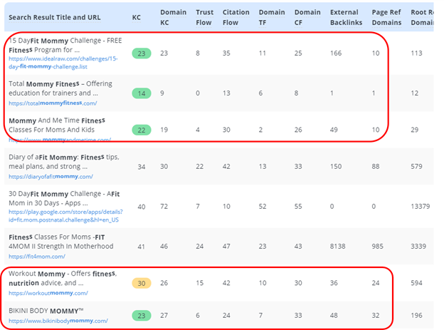Select title '15 Day Fit Mommy Challenge - FREE'
Image resolution: width=444 pixels, height=330 pixels.
(x=65, y=41)
